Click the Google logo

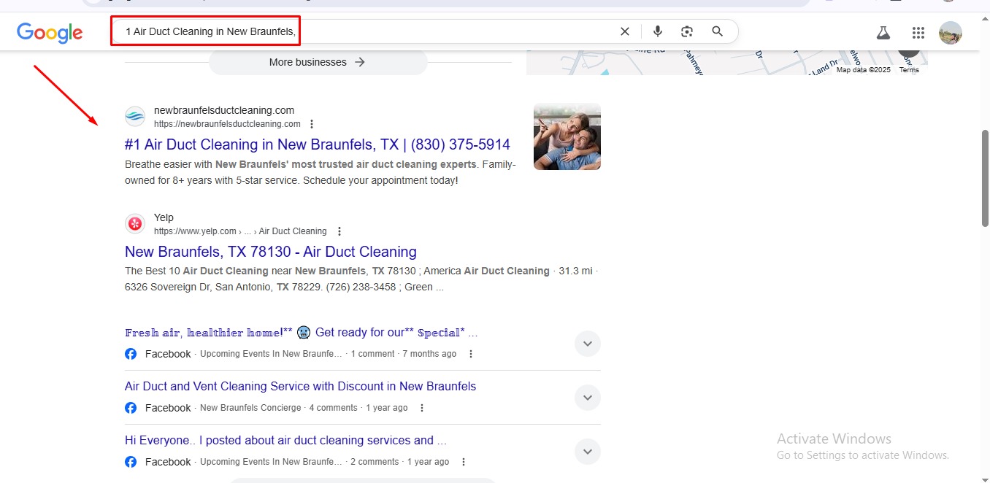pos(50,32)
